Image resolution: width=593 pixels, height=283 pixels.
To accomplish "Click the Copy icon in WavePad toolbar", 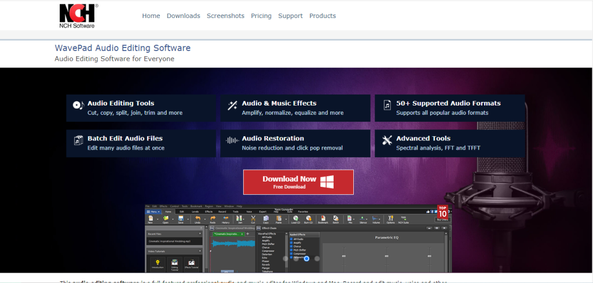I will [266, 218].
